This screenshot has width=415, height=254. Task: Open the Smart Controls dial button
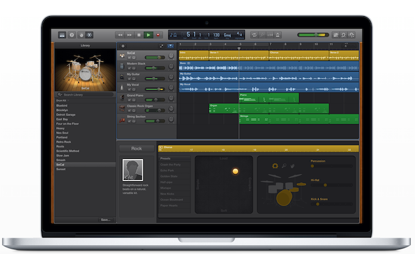(x=81, y=35)
